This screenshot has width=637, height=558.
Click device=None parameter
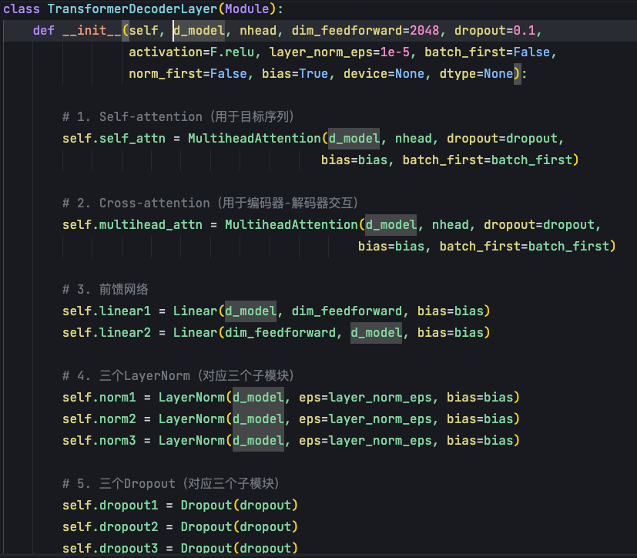384,73
